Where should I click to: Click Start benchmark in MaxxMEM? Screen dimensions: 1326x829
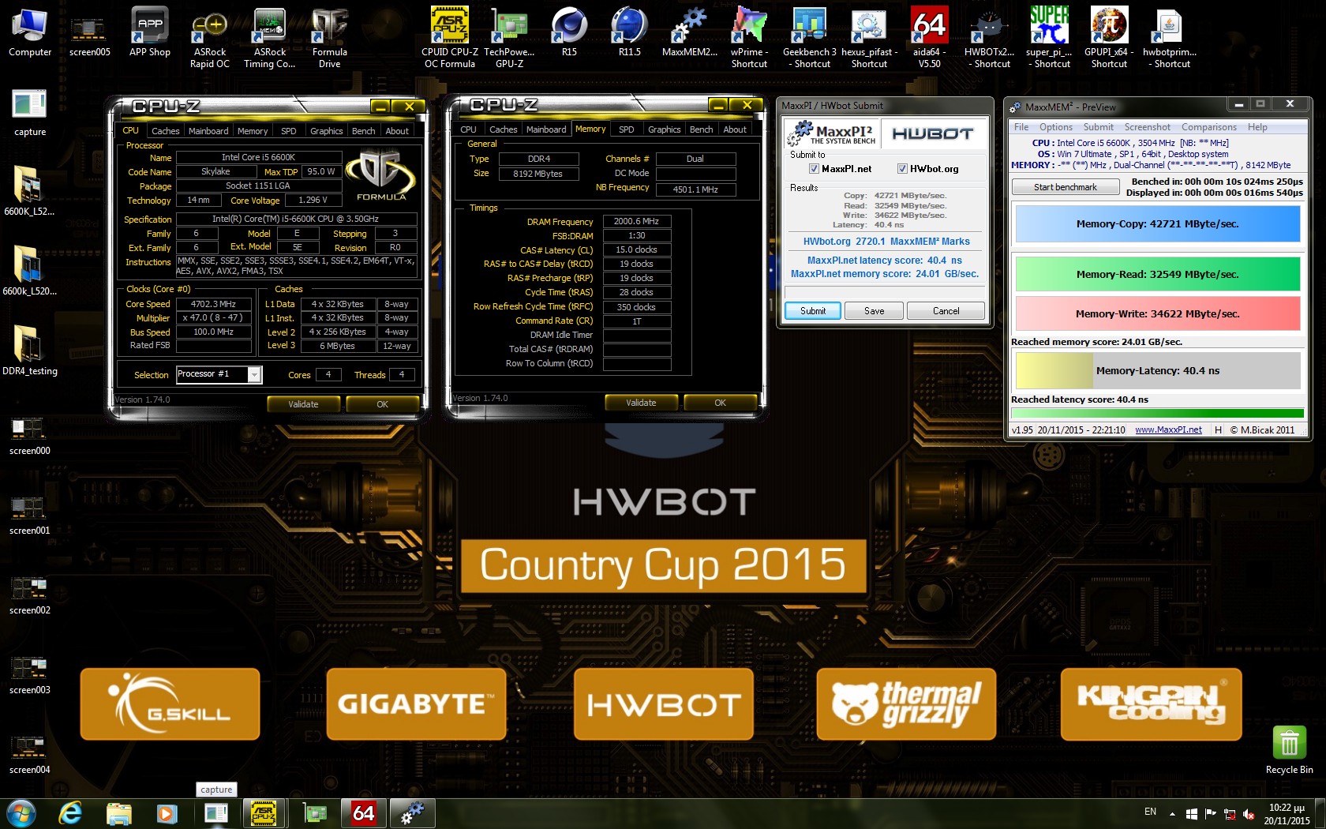point(1066,187)
